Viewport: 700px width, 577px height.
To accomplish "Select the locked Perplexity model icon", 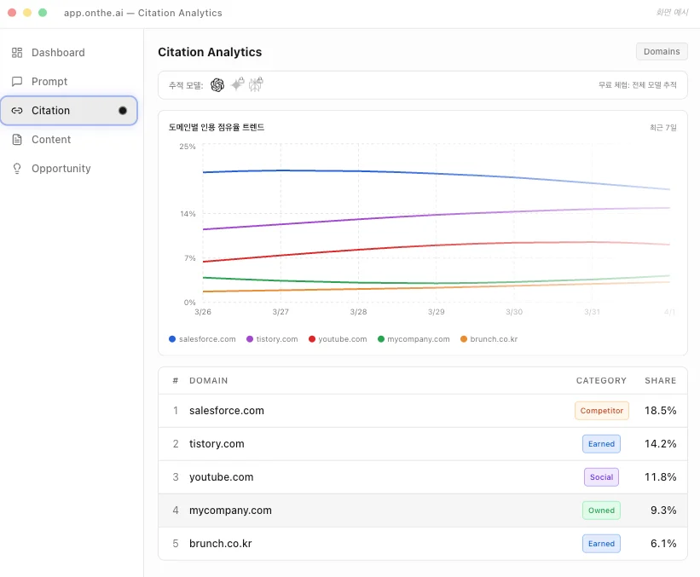I will click(256, 84).
